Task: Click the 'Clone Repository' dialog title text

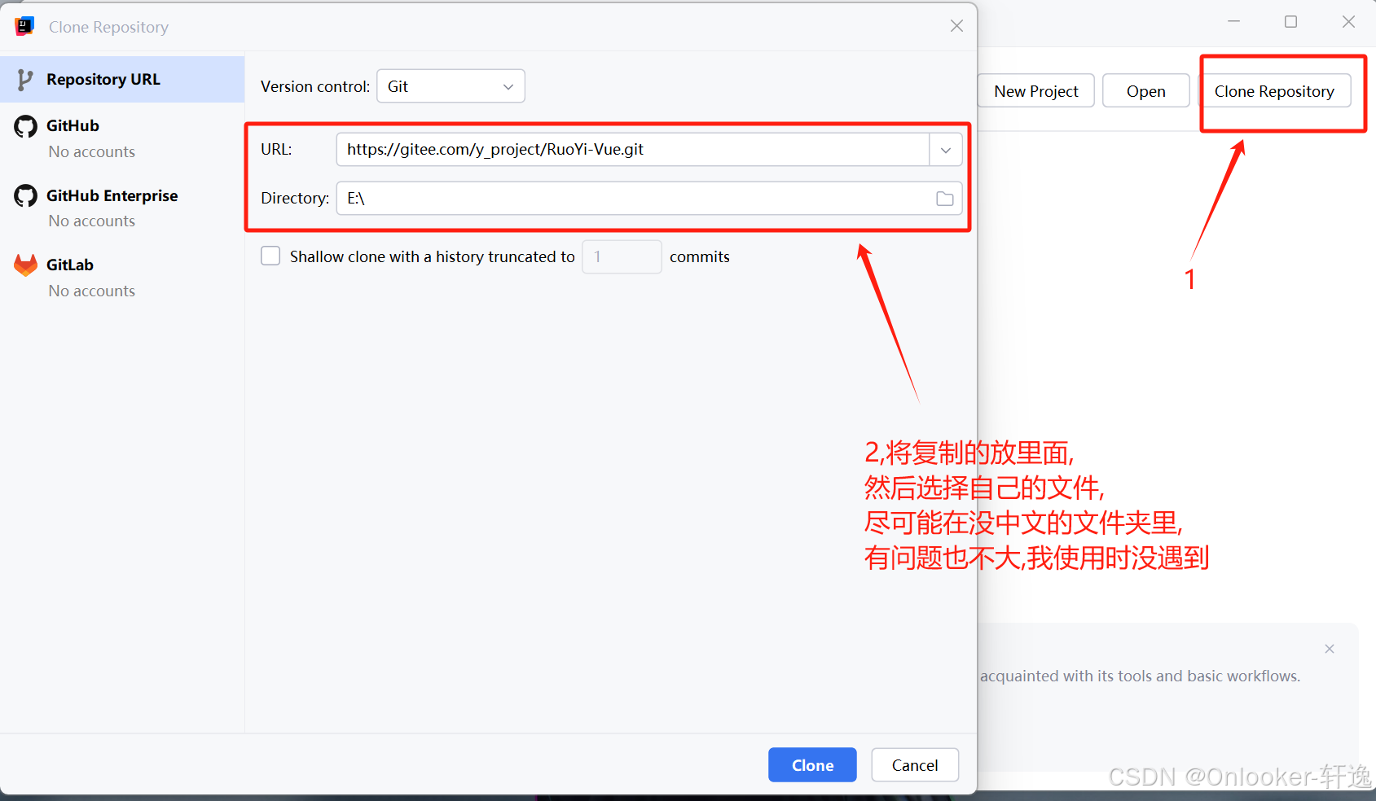Action: pos(108,27)
